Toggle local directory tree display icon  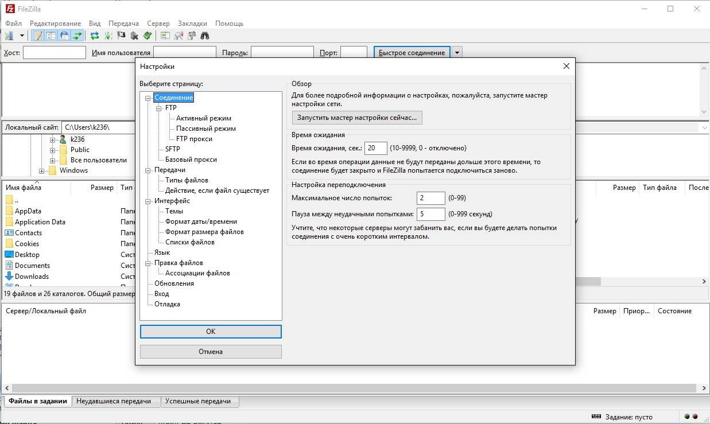[x=51, y=36]
